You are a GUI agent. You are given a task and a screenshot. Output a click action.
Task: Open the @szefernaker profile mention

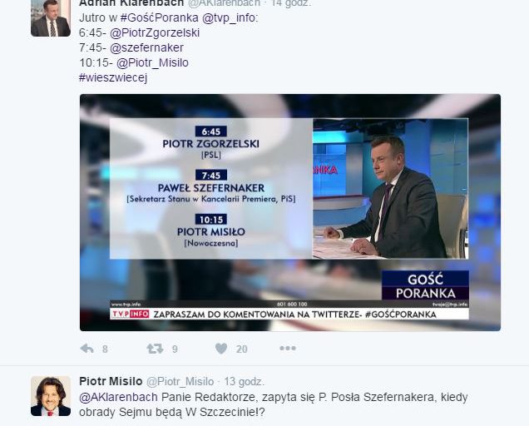pyautogui.click(x=146, y=47)
